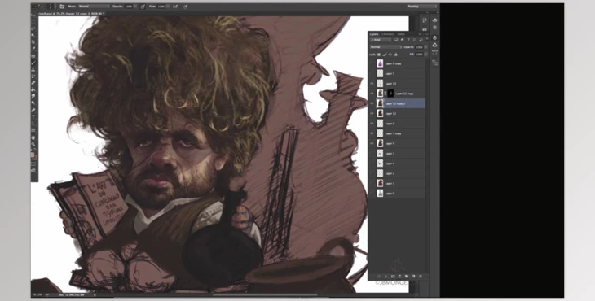Select the Lasso tool in the toolbox
Viewport: 595px width, 301px height.
pyautogui.click(x=33, y=28)
